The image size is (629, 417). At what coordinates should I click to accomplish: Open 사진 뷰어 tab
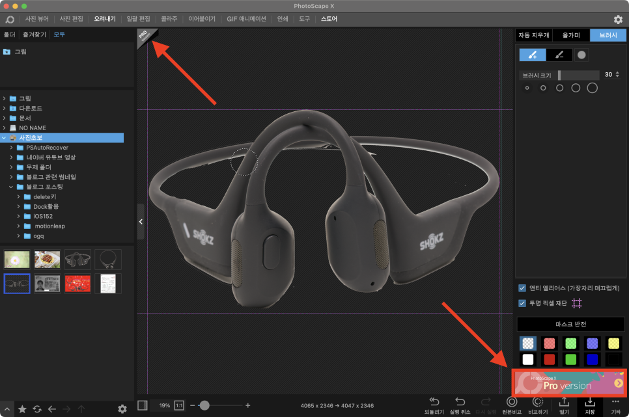click(x=37, y=19)
